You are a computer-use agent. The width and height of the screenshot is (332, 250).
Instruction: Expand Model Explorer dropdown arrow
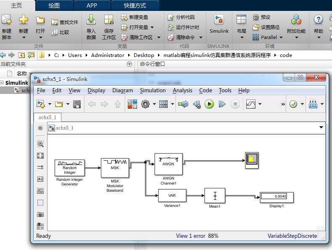[x=173, y=104]
